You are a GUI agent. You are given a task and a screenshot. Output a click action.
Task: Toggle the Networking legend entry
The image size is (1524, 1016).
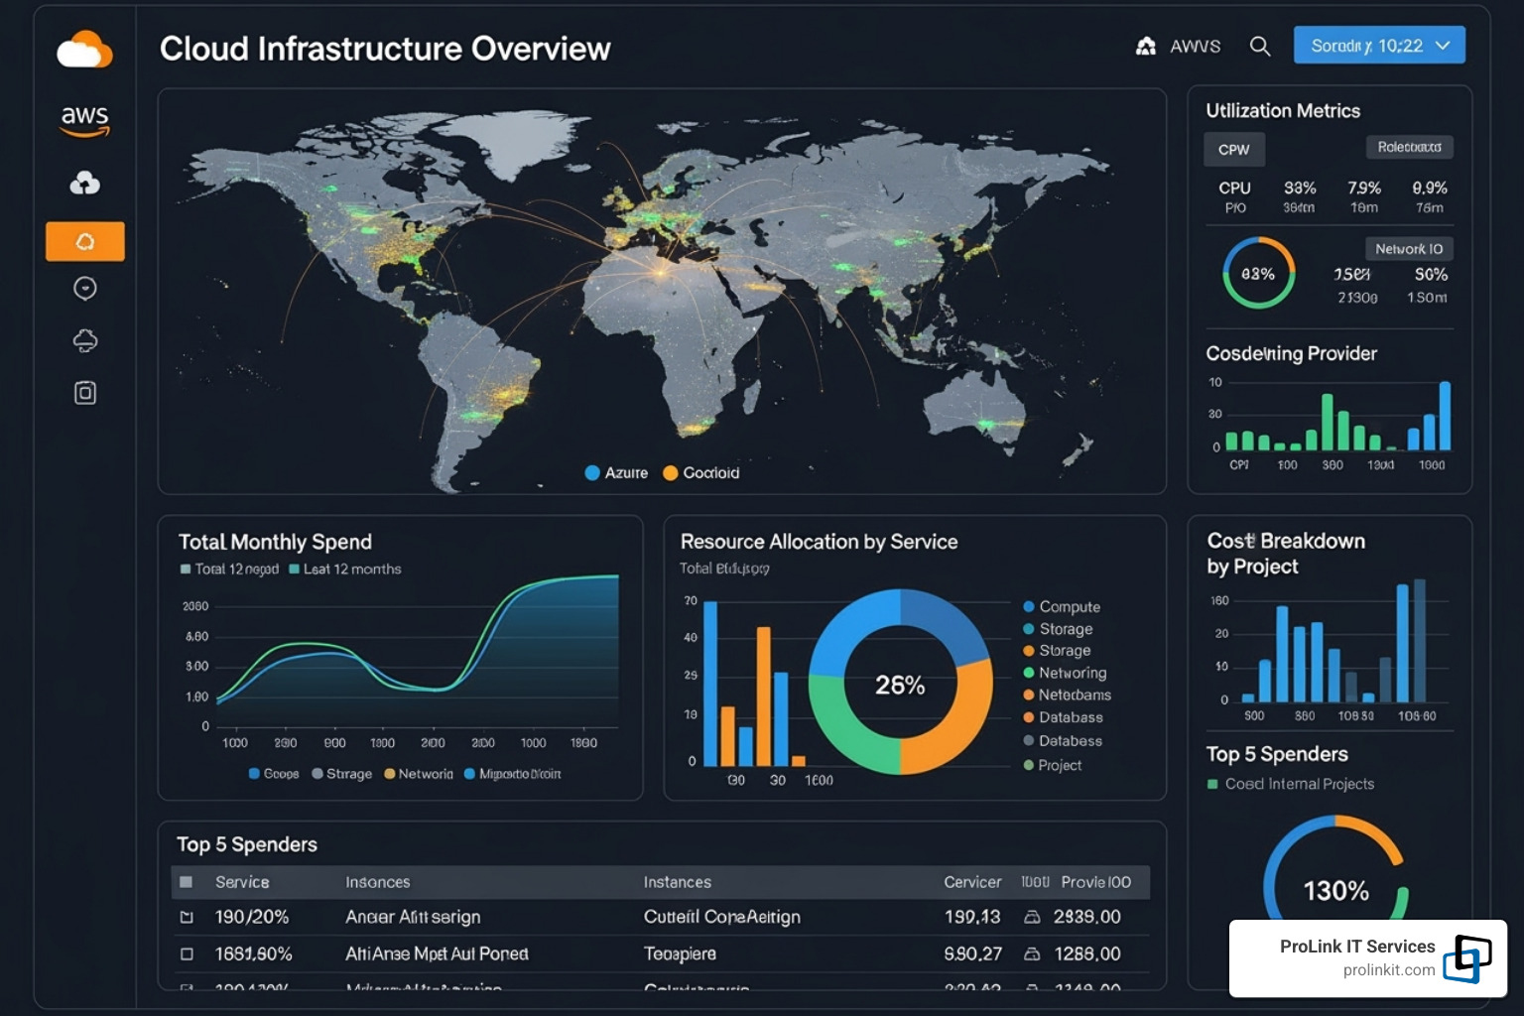(1065, 673)
